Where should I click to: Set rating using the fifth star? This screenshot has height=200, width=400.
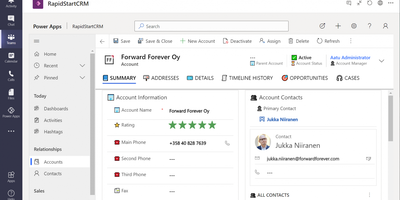pyautogui.click(x=212, y=125)
